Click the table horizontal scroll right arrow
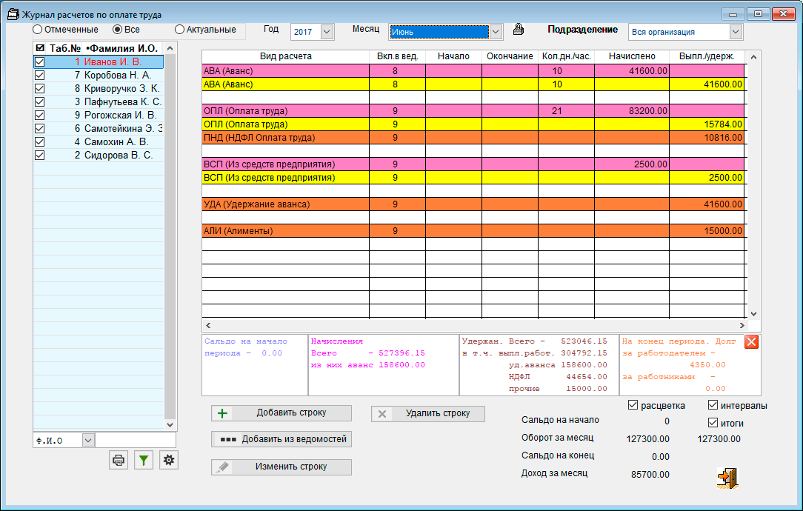The image size is (803, 511). [742, 325]
